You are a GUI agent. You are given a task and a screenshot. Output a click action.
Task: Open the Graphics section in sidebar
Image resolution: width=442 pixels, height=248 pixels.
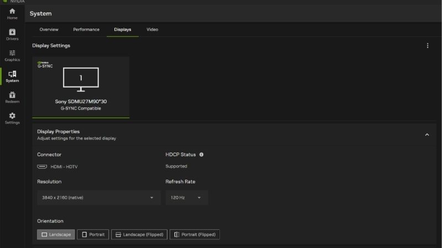pyautogui.click(x=12, y=56)
